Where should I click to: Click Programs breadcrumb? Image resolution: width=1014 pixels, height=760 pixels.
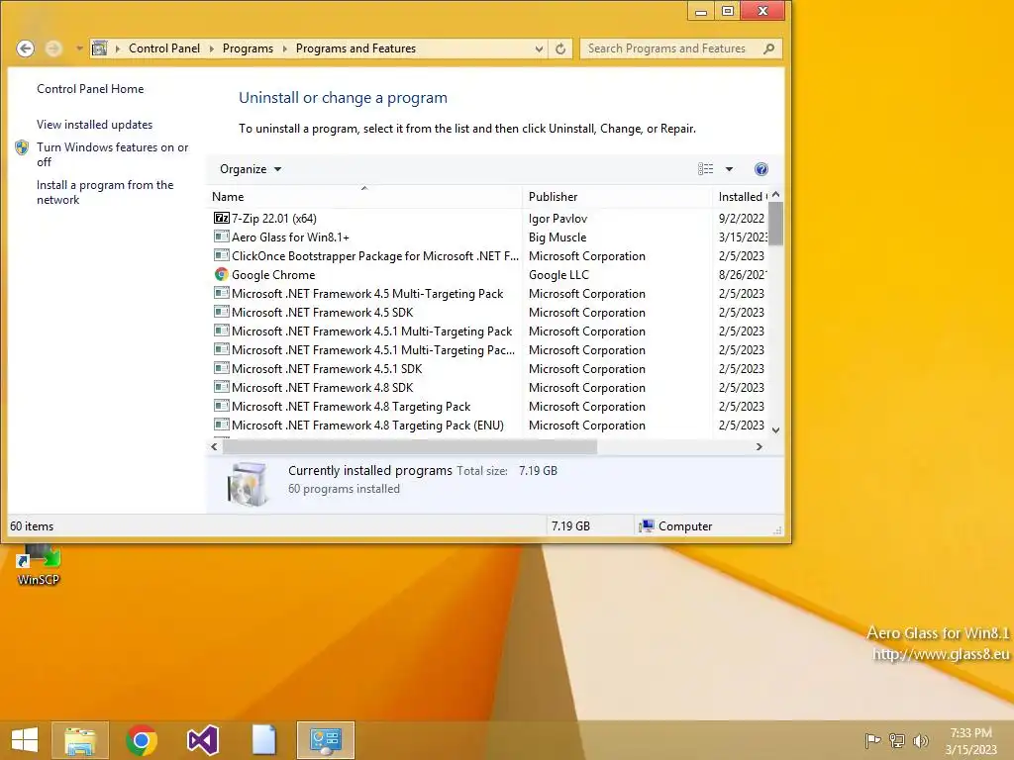(x=248, y=48)
